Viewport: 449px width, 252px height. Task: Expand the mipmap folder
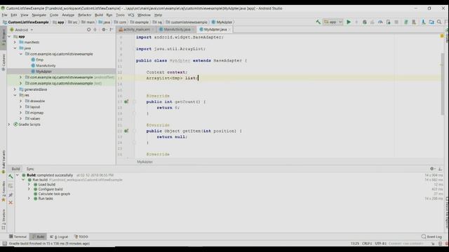pos(20,113)
